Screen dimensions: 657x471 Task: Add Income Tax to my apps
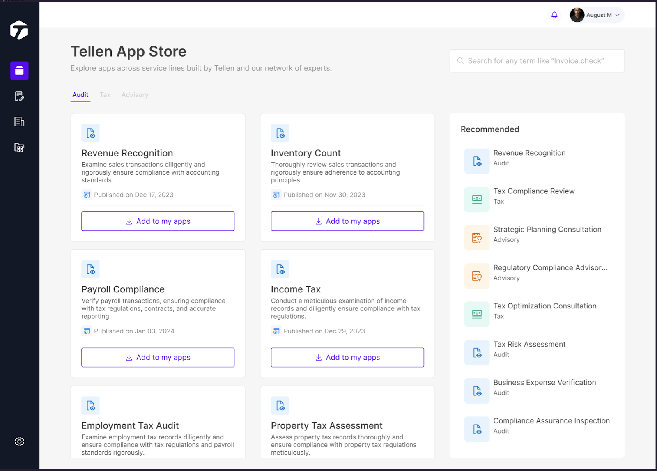(x=347, y=358)
